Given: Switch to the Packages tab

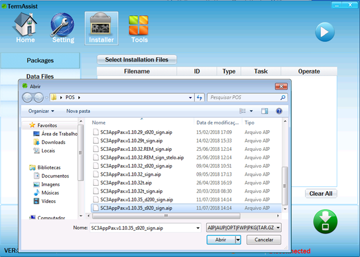Looking at the screenshot, I should (40, 60).
